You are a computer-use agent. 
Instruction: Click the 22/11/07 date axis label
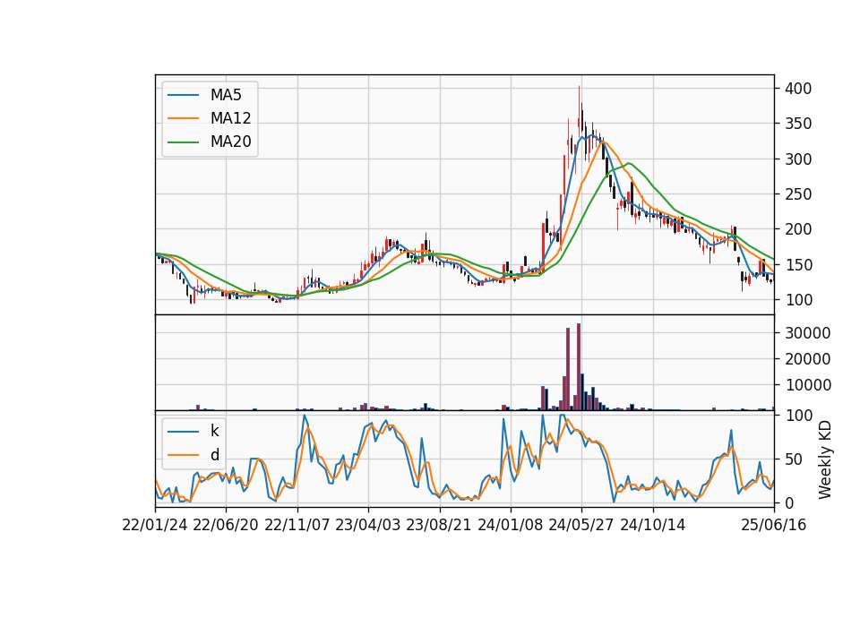[x=297, y=525]
